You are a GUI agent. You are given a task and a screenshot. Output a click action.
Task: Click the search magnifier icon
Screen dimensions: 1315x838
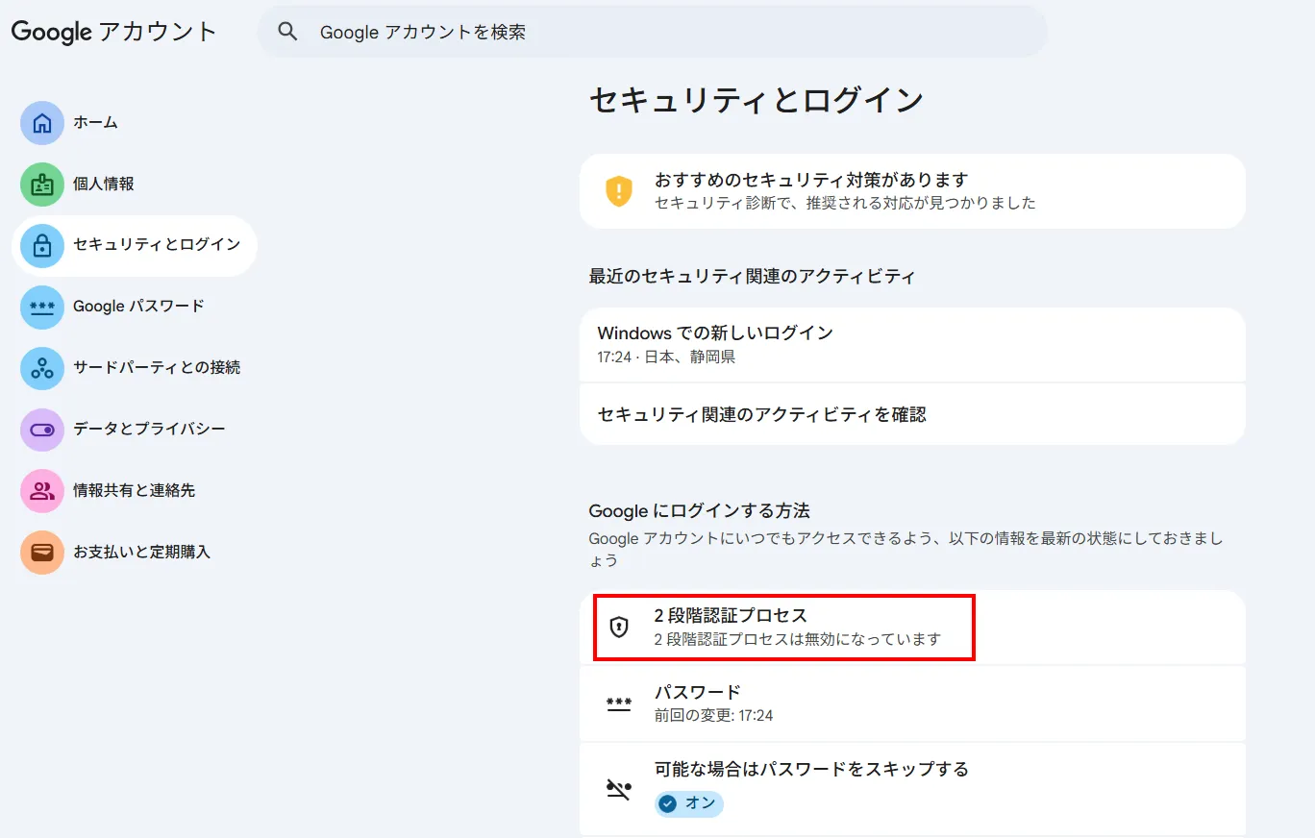pos(287,32)
